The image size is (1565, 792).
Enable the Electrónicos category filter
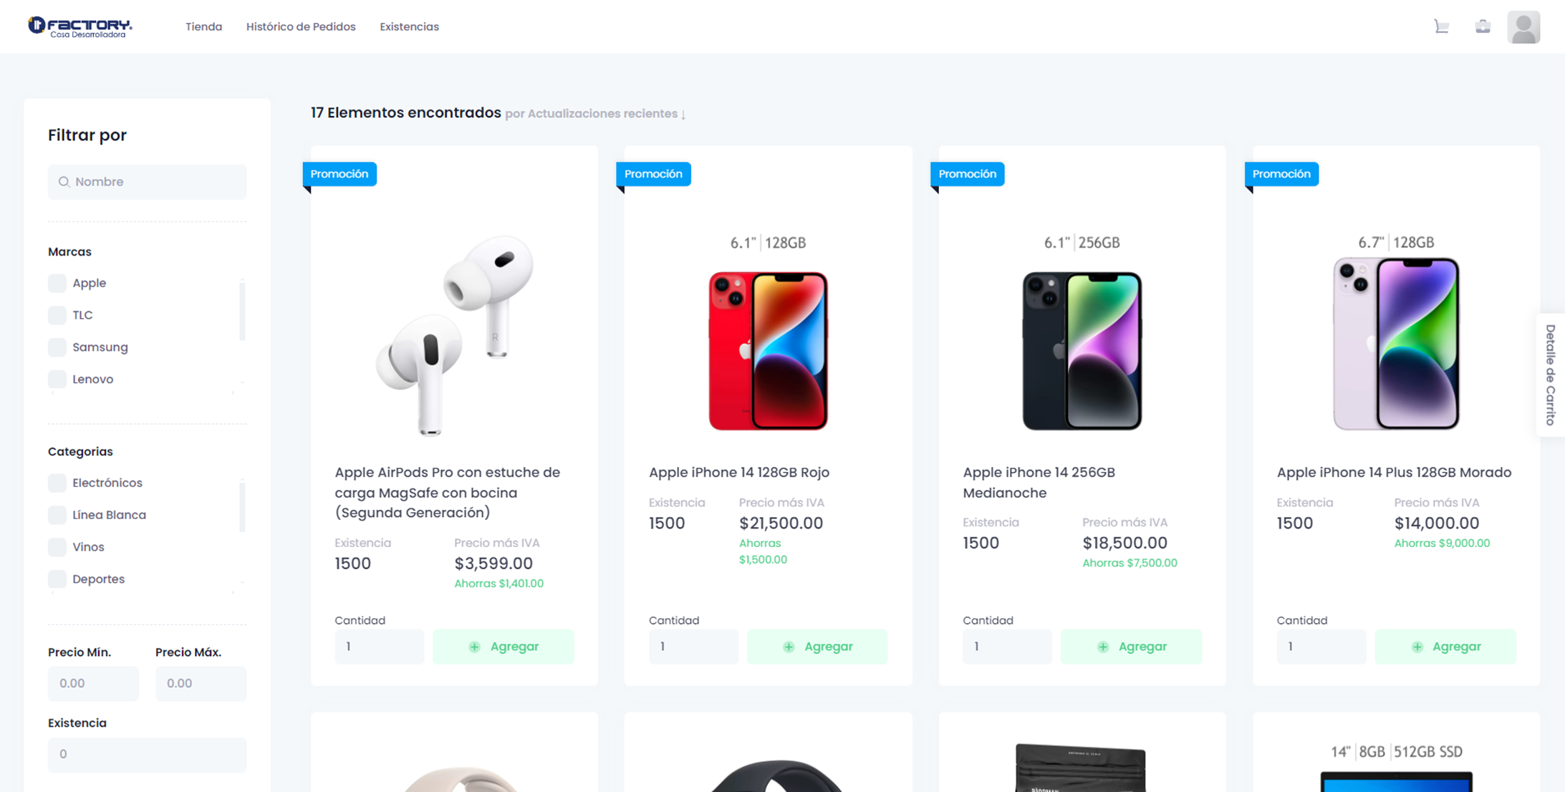point(57,483)
